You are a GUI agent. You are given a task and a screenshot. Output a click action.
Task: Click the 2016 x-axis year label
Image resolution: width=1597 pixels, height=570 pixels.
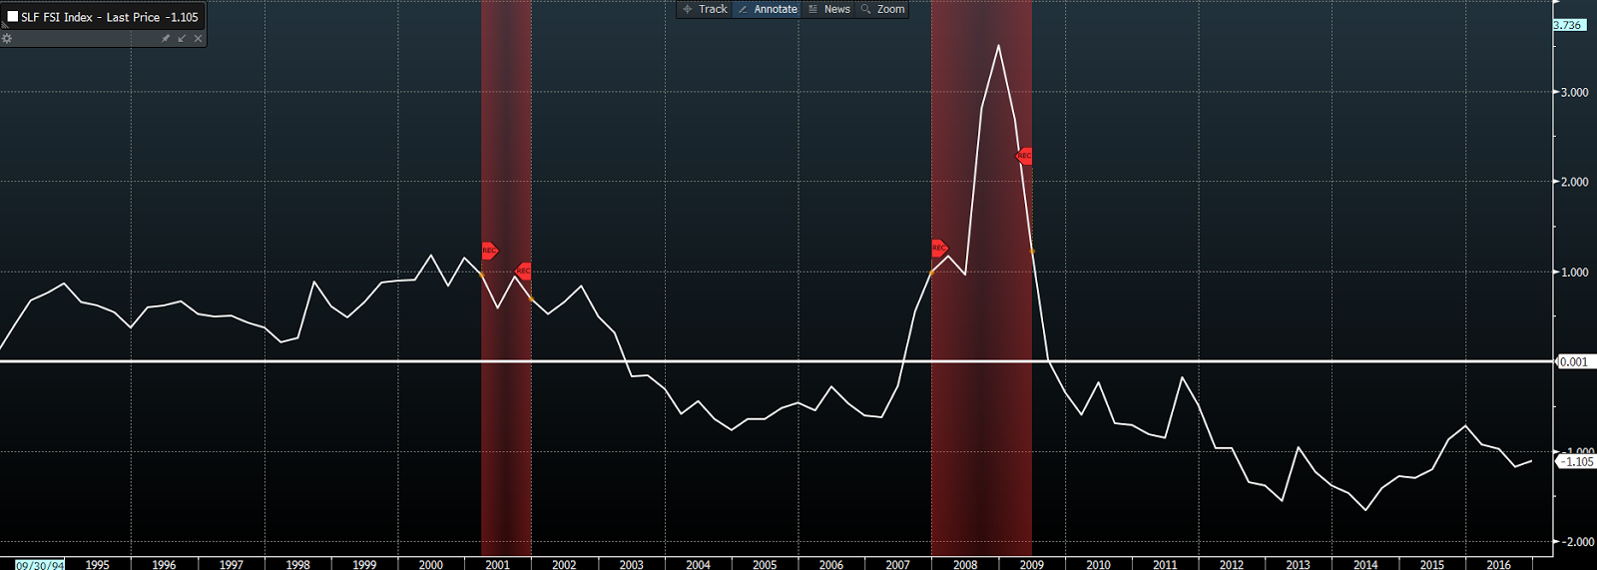(x=1498, y=564)
